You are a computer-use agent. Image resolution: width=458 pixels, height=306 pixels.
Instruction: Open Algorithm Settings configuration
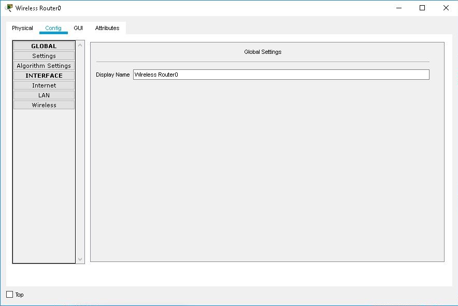click(44, 65)
